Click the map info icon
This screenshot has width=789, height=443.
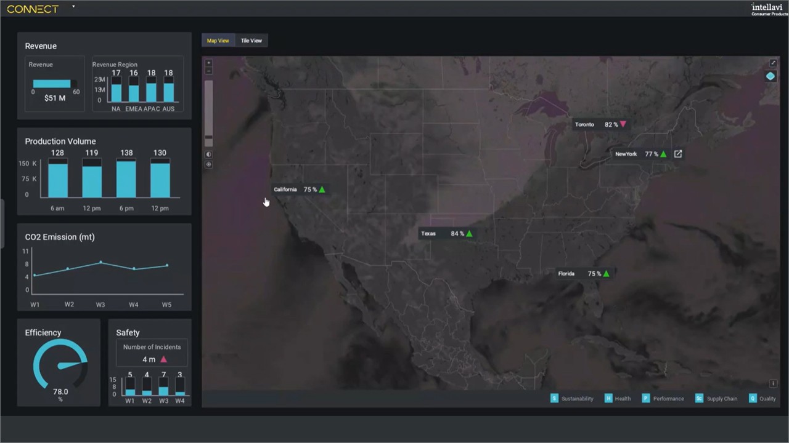click(773, 383)
